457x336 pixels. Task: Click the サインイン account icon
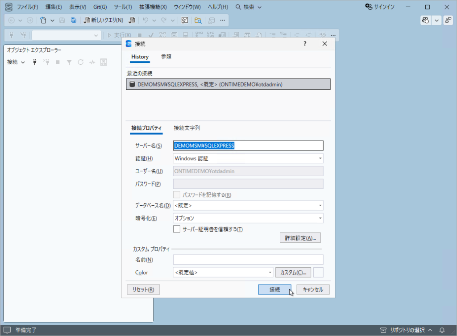pyautogui.click(x=369, y=7)
